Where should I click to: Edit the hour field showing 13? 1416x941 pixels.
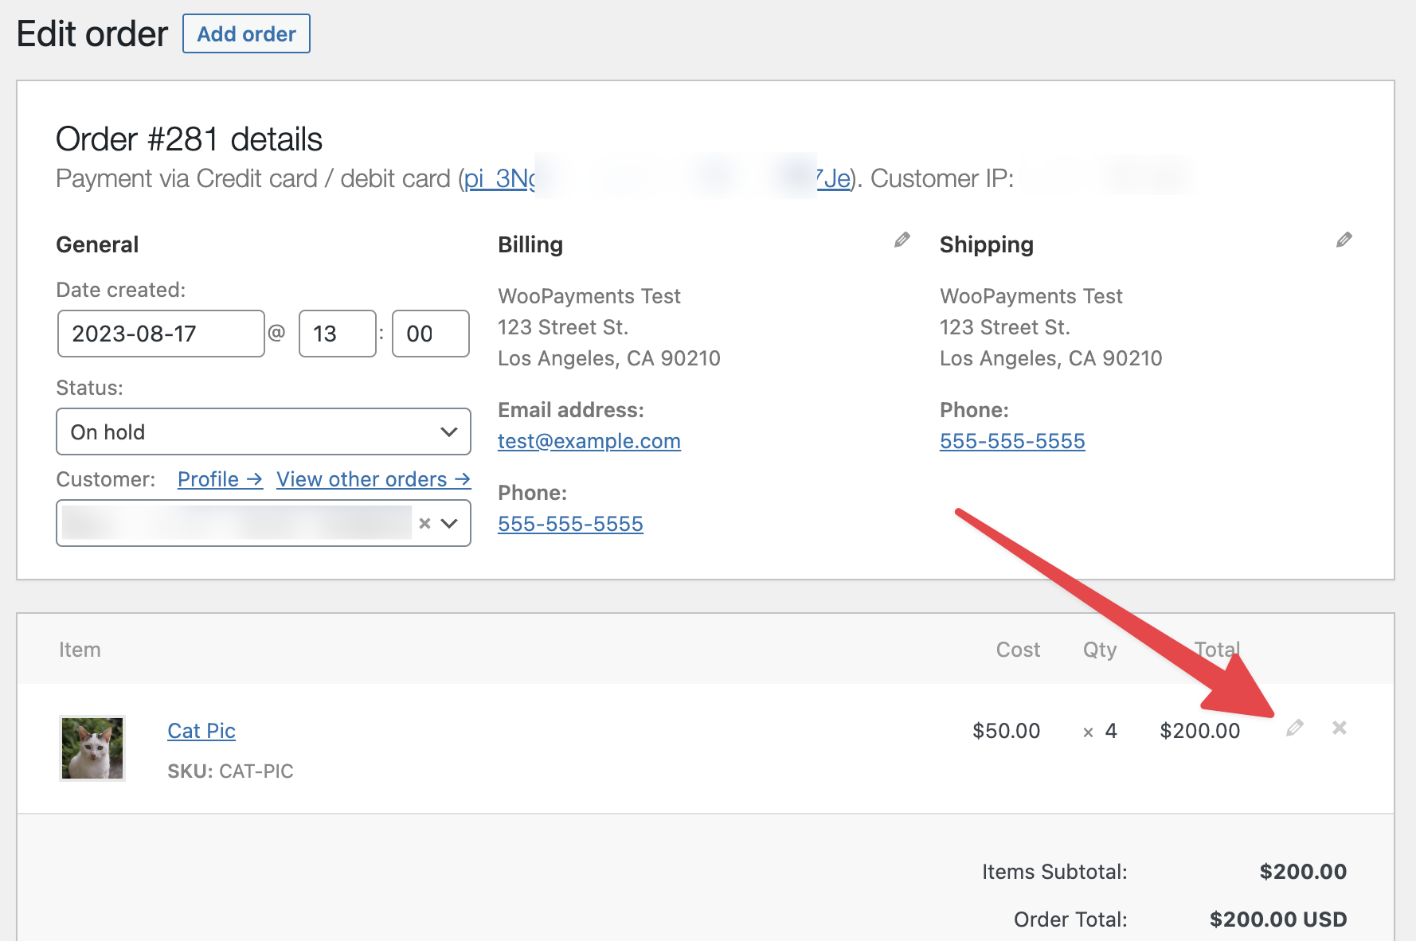337,334
